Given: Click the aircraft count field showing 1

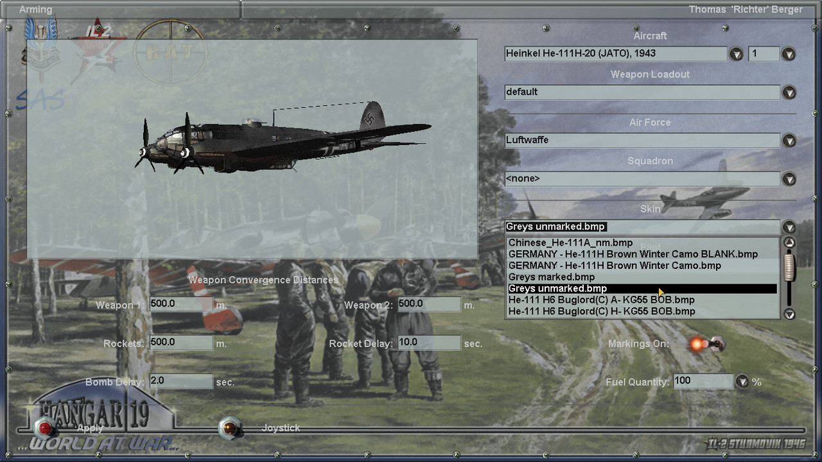Looking at the screenshot, I should tap(764, 54).
